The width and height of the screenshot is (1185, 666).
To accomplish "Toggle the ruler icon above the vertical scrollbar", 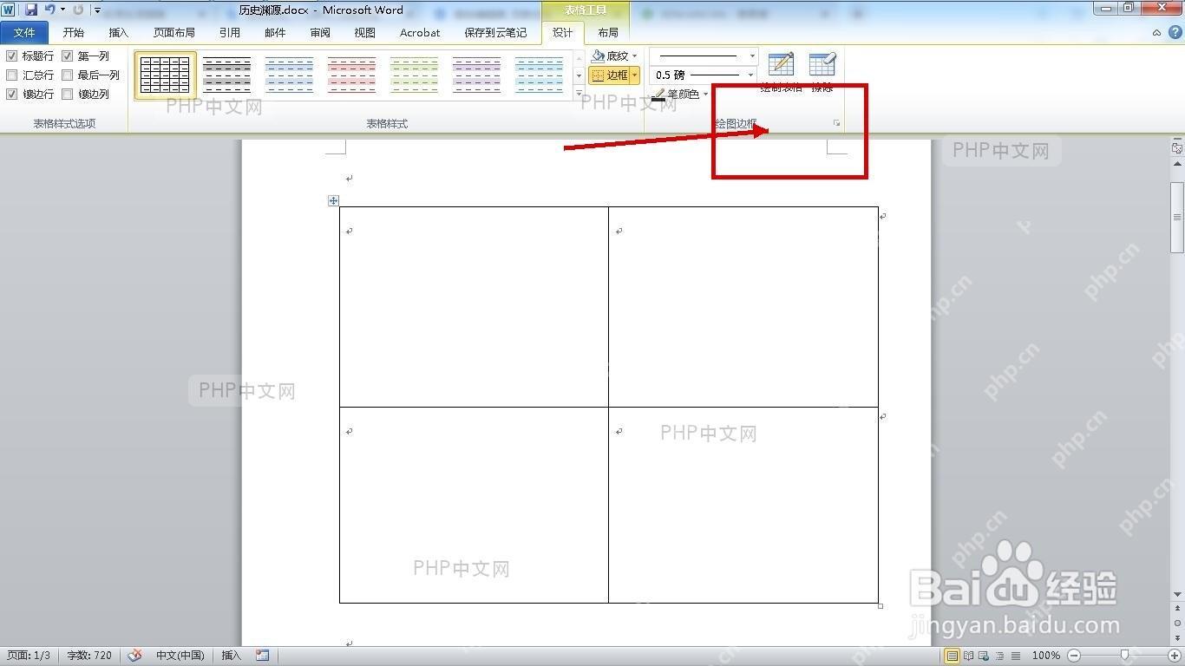I will [1177, 148].
